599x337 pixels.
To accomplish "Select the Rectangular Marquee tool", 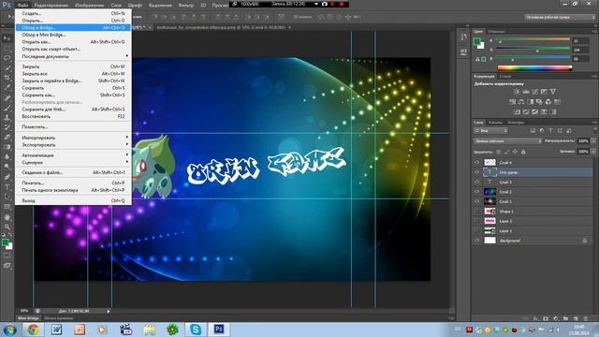I will pyautogui.click(x=7, y=48).
